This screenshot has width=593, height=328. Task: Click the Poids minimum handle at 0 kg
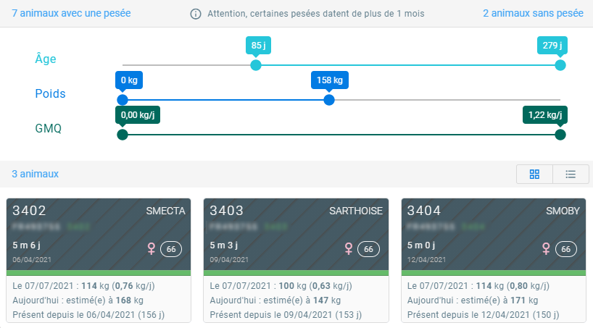(123, 100)
